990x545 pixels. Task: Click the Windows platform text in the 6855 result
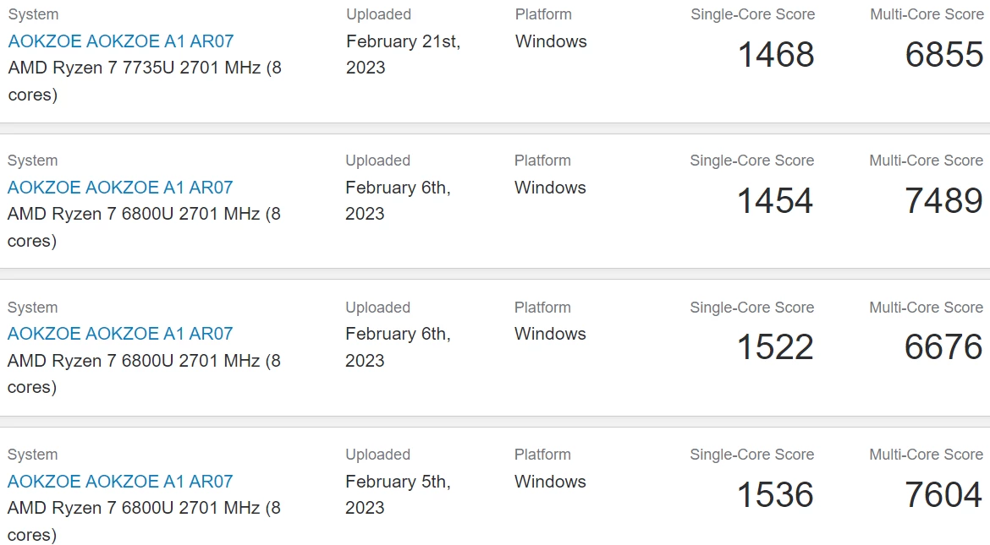click(x=551, y=41)
